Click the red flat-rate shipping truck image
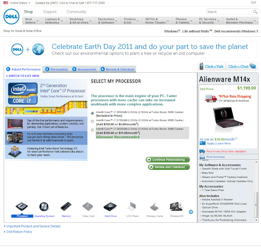 click(x=211, y=98)
